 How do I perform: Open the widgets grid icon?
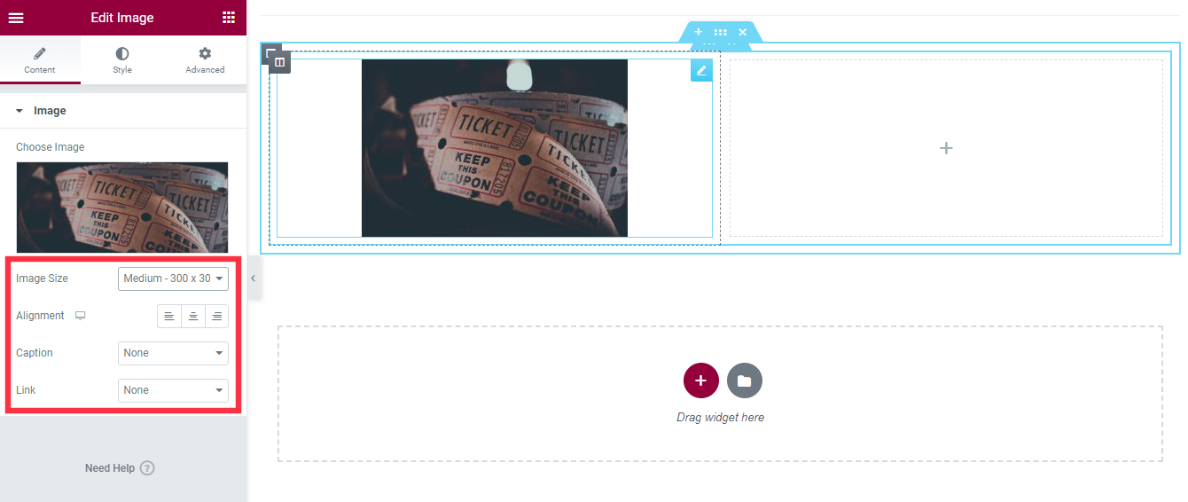click(x=229, y=18)
